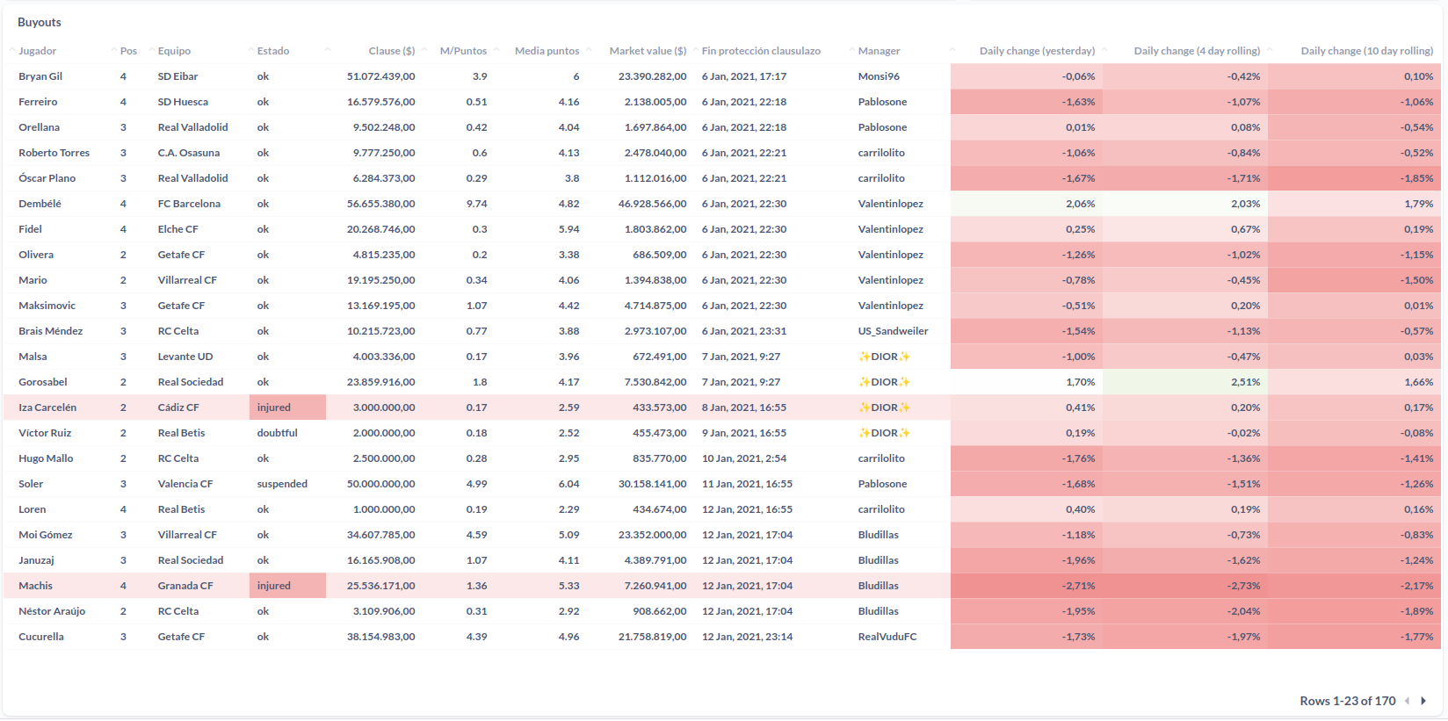The width and height of the screenshot is (1448, 721).
Task: Click the Manager column header
Action: point(879,51)
